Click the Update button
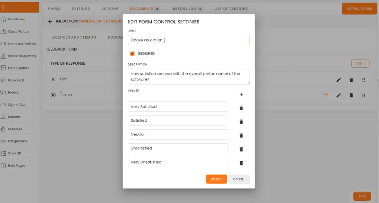379x203 pixels. 216,179
